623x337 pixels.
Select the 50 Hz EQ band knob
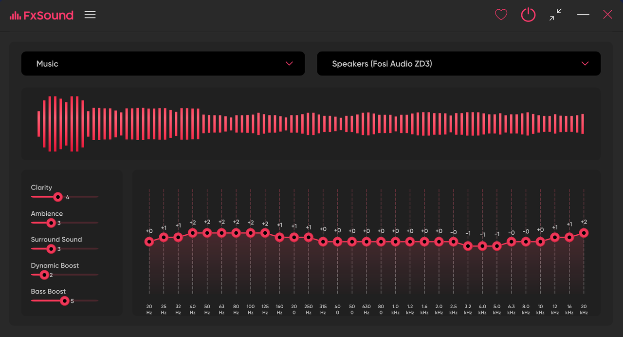(207, 233)
